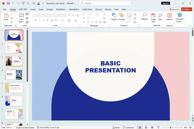Click the Sign in button
The image size is (194, 129).
[166, 3]
